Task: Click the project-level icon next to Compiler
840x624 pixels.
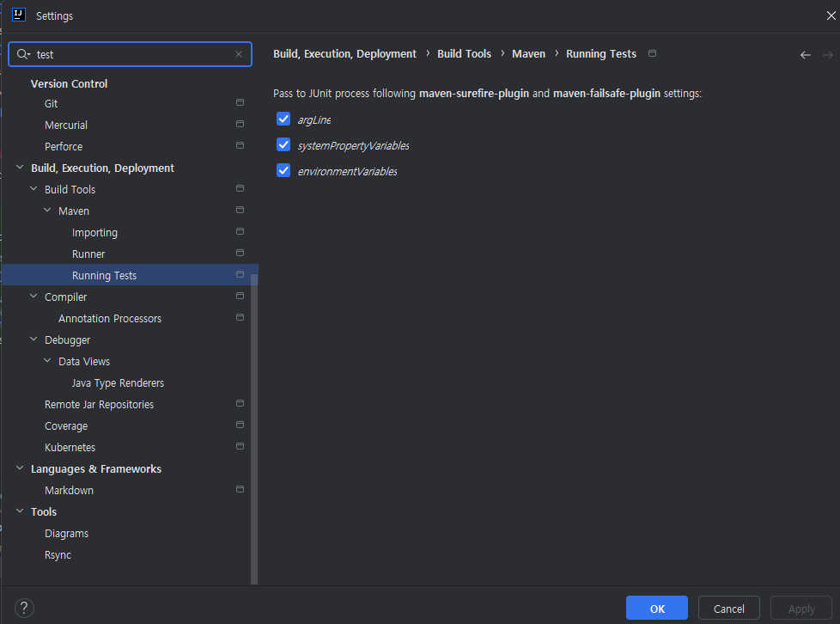Action: pyautogui.click(x=240, y=296)
